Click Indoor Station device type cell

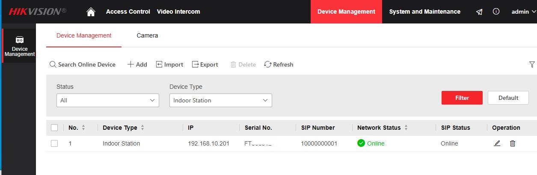click(121, 143)
